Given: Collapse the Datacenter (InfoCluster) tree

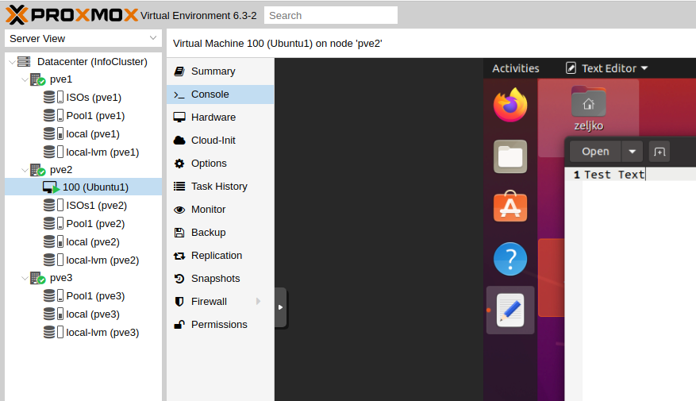Looking at the screenshot, I should [x=13, y=62].
